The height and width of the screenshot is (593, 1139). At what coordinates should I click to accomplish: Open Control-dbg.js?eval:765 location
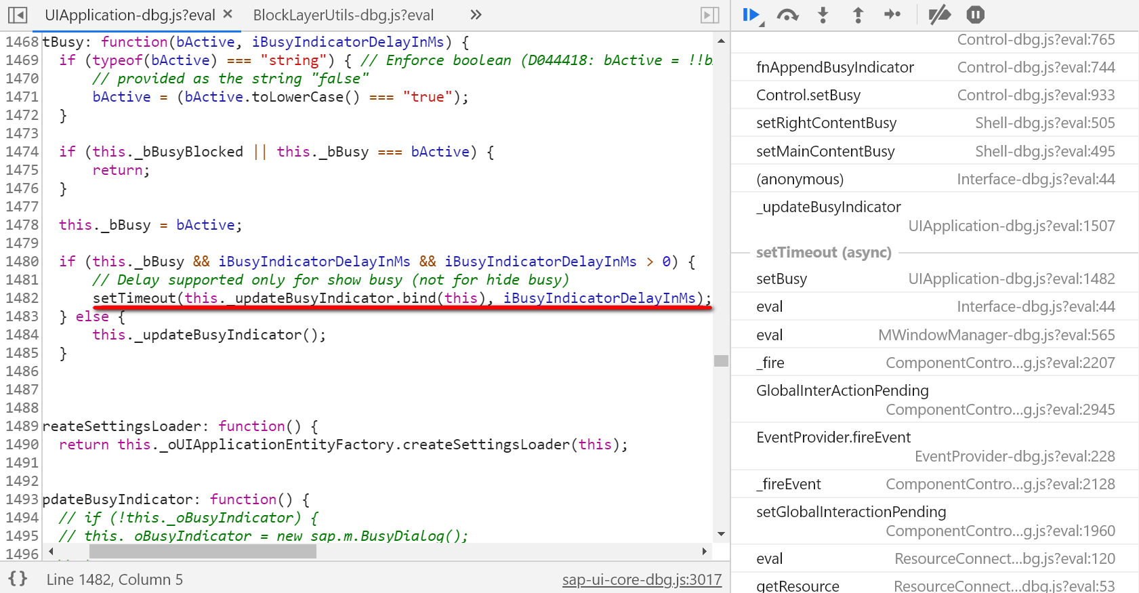pos(1036,39)
